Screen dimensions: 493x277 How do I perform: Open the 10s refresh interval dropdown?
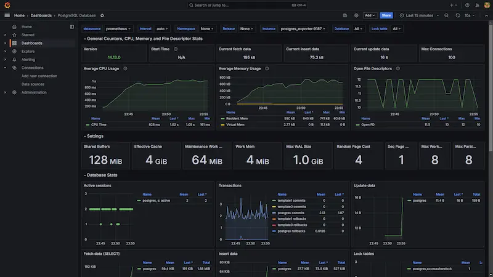click(x=470, y=15)
